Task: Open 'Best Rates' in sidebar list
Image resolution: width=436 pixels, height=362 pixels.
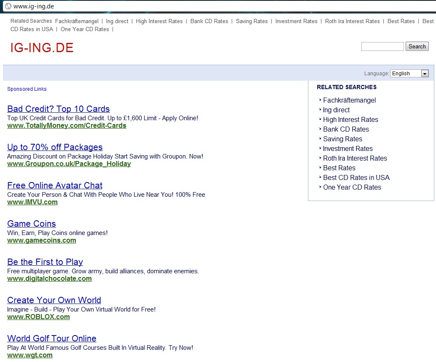Action: pyautogui.click(x=339, y=168)
